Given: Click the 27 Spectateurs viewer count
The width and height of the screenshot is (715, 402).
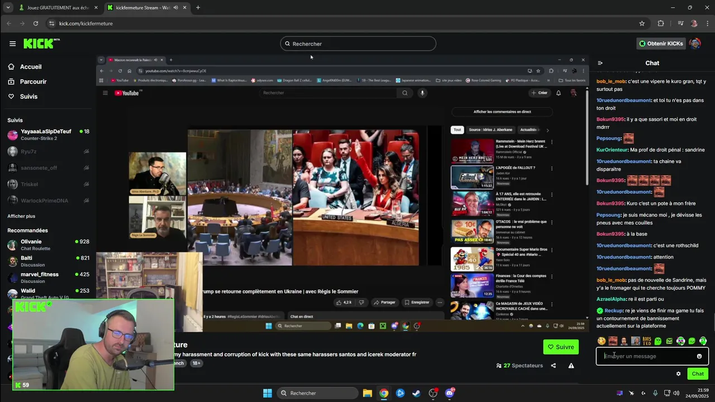Looking at the screenshot, I should coord(519,366).
